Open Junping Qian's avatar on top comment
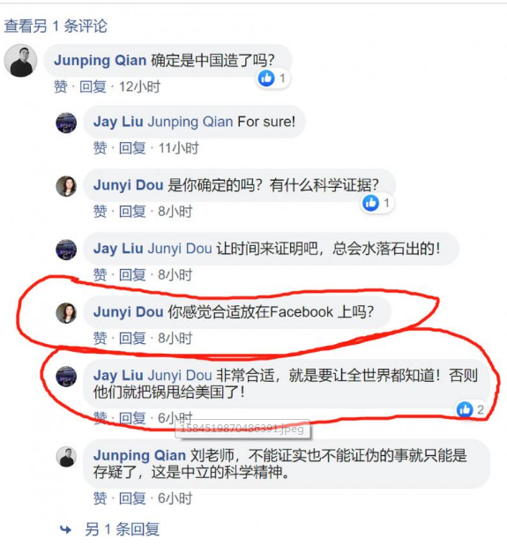The height and width of the screenshot is (546, 507). [20, 60]
